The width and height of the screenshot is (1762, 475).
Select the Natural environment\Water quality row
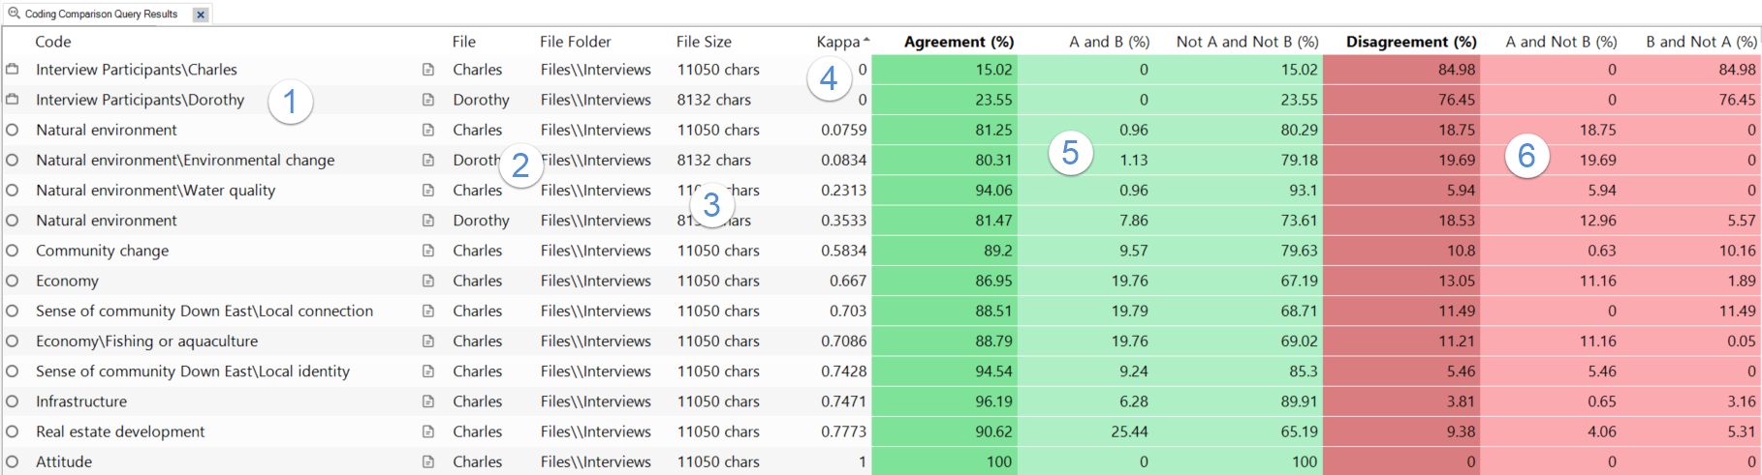(x=155, y=191)
